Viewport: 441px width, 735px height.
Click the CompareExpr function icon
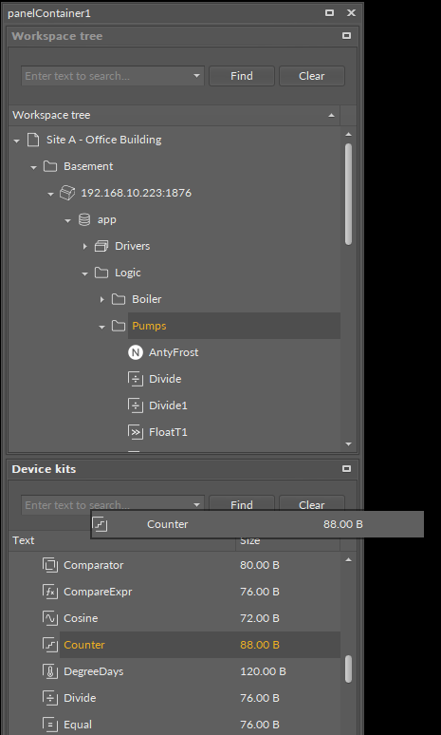point(50,592)
